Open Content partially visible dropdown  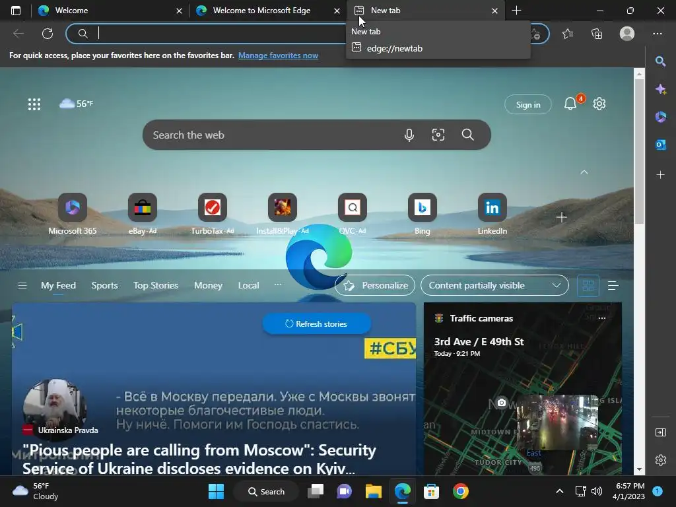(x=494, y=285)
